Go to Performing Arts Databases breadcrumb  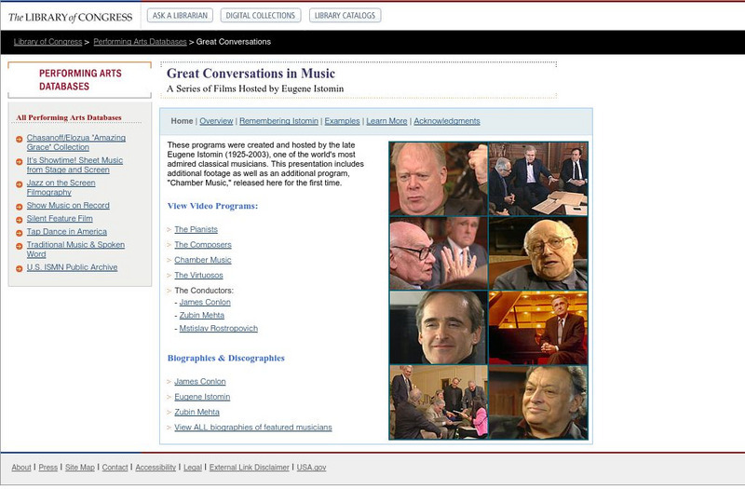141,42
